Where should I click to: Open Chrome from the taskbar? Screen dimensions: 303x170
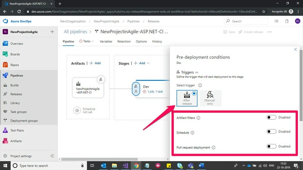pyautogui.click(x=136, y=166)
